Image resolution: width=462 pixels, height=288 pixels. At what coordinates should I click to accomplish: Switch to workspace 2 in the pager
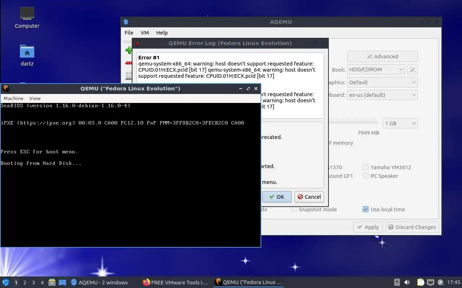point(25,282)
